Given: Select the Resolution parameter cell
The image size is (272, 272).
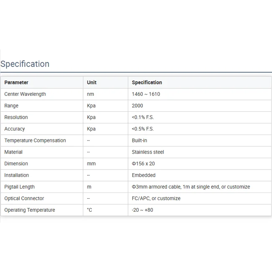Looking at the screenshot, I should 16,117.
